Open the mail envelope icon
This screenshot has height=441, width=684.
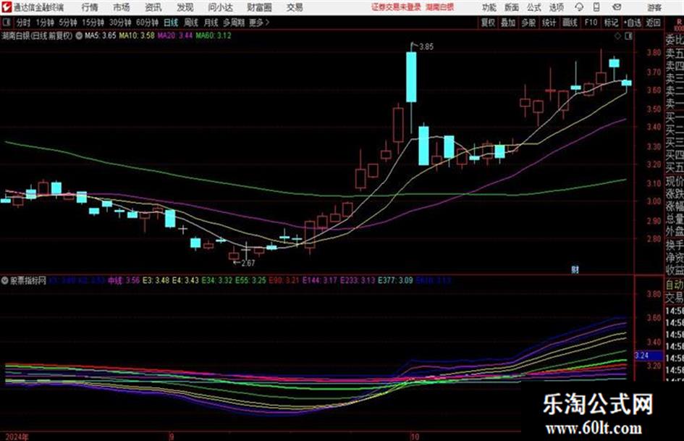click(x=617, y=7)
